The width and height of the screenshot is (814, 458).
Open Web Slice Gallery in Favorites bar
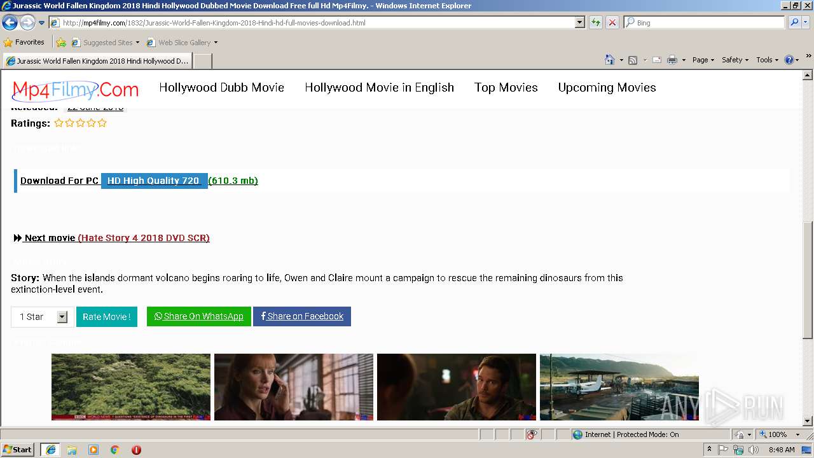click(x=182, y=43)
